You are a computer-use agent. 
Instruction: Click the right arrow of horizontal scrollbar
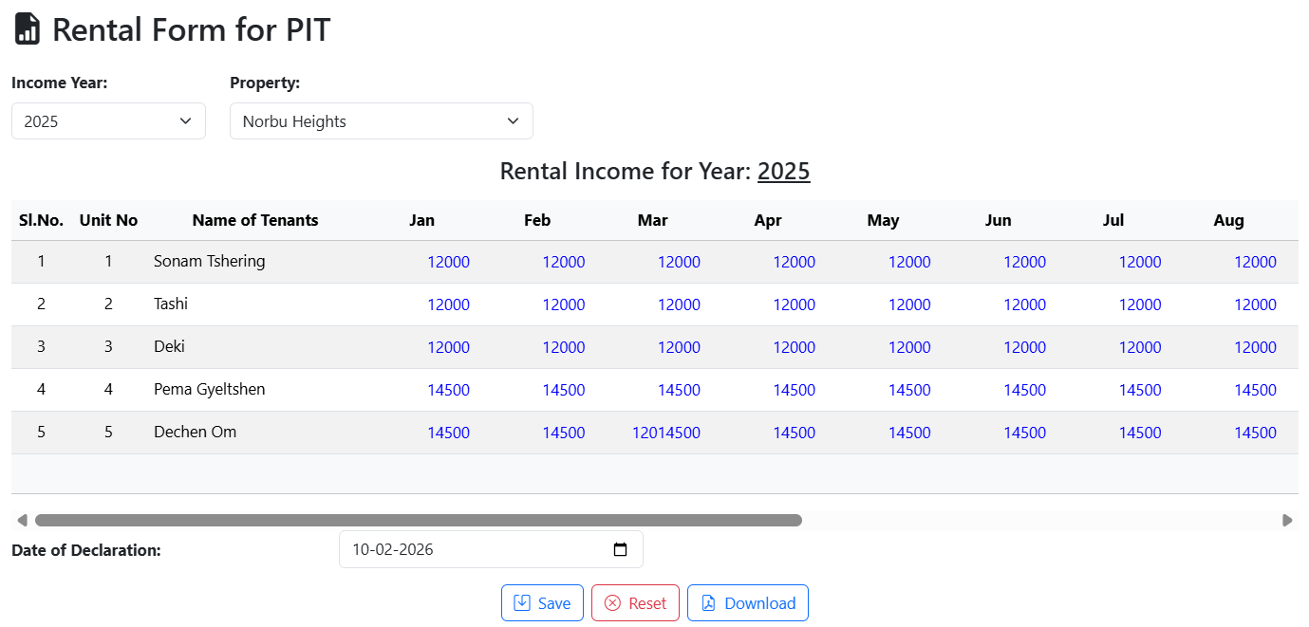tap(1287, 520)
